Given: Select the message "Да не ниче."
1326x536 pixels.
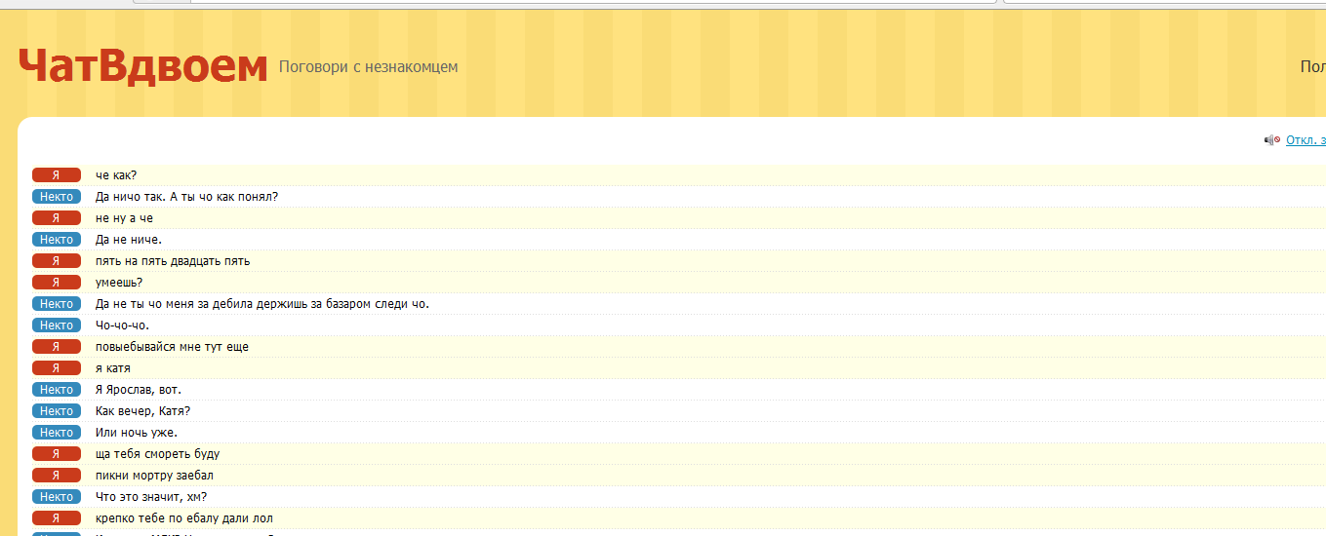Looking at the screenshot, I should pyautogui.click(x=128, y=240).
